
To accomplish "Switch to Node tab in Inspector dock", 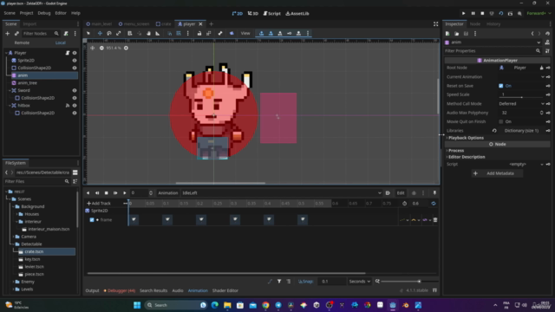I will click(x=475, y=24).
